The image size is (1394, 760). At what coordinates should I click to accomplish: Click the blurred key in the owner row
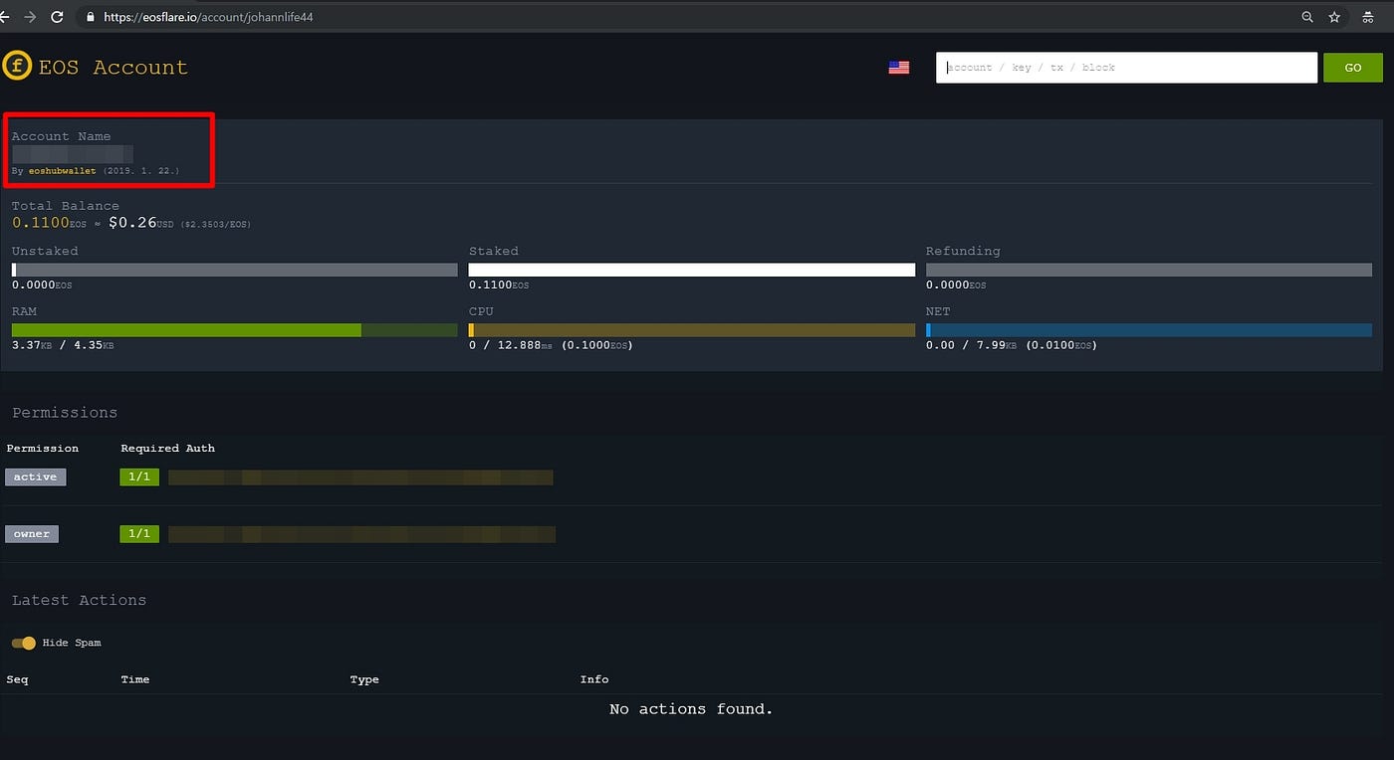[361, 534]
